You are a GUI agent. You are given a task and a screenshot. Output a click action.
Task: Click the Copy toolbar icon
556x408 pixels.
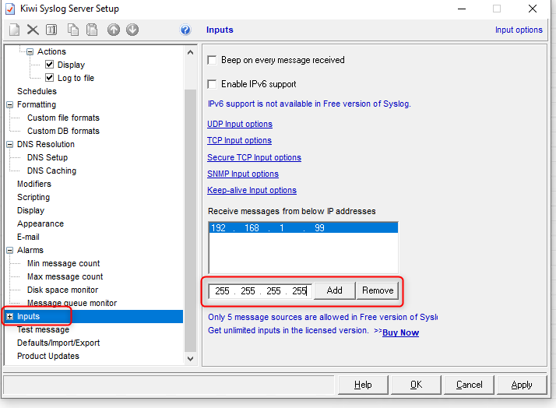[73, 30]
